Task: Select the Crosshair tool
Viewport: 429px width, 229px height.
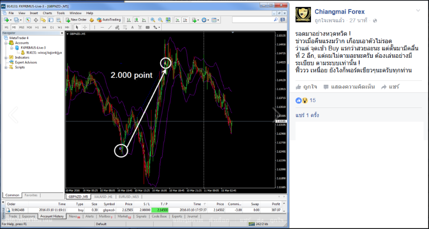Action: click(85, 27)
